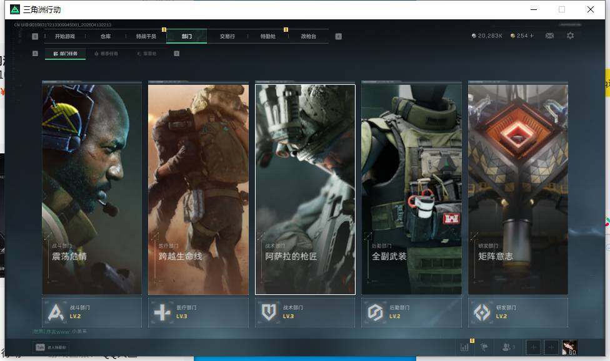The height and width of the screenshot is (361, 610).
Task: Open the 特战干员 tab
Action: 146,36
